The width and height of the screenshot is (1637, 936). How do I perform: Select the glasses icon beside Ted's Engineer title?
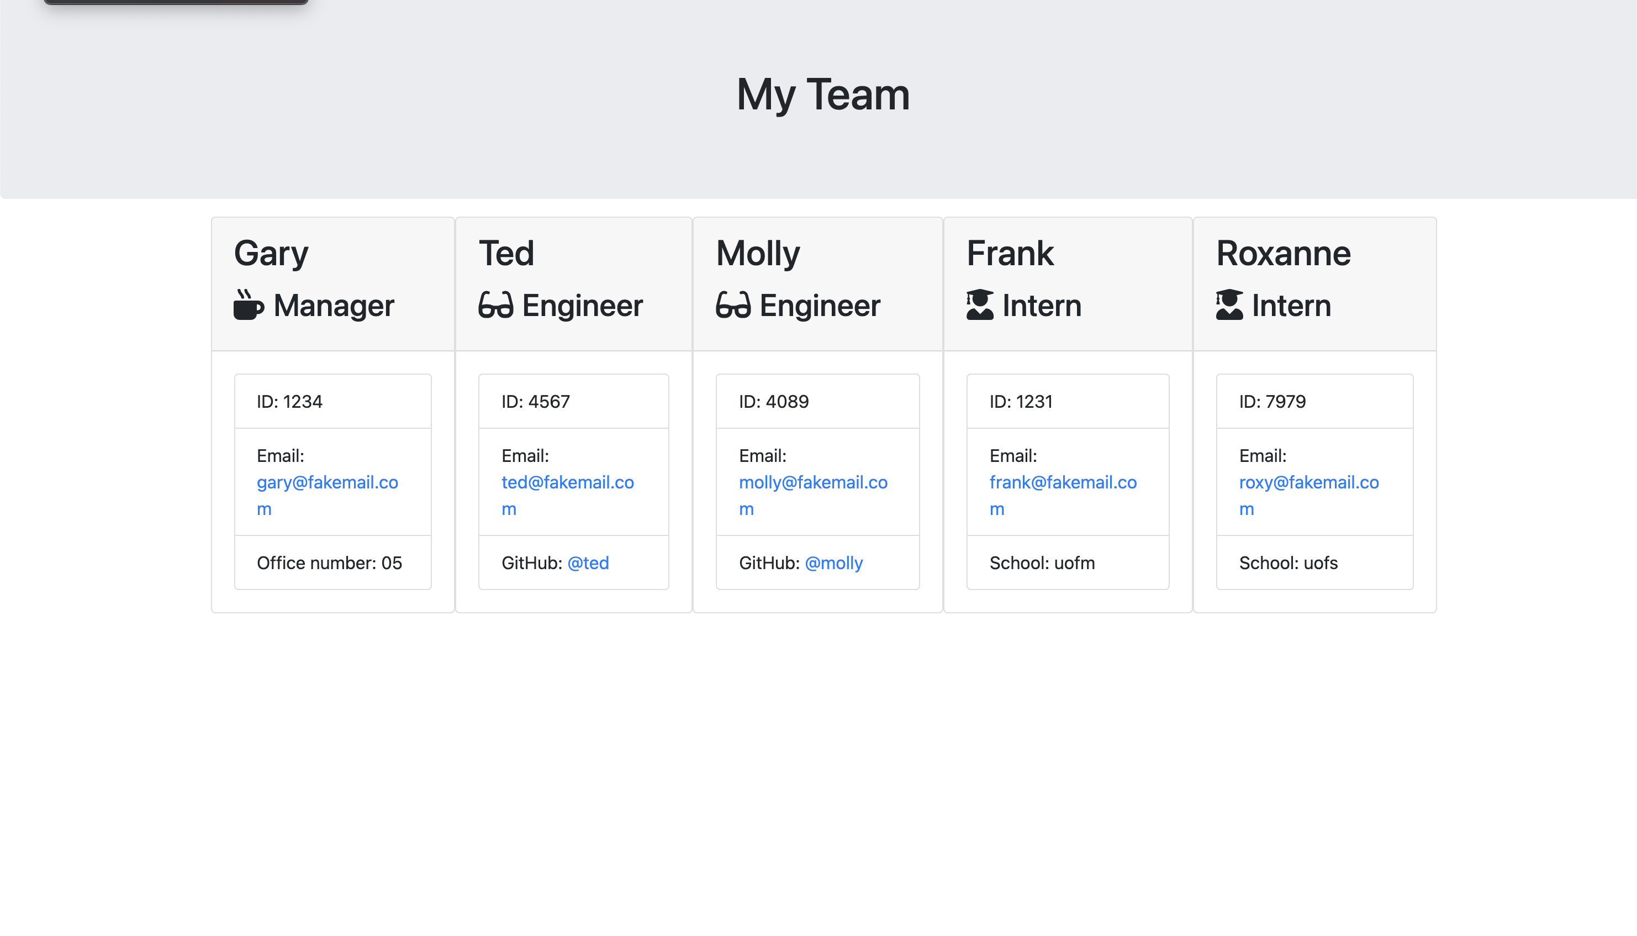[495, 306]
